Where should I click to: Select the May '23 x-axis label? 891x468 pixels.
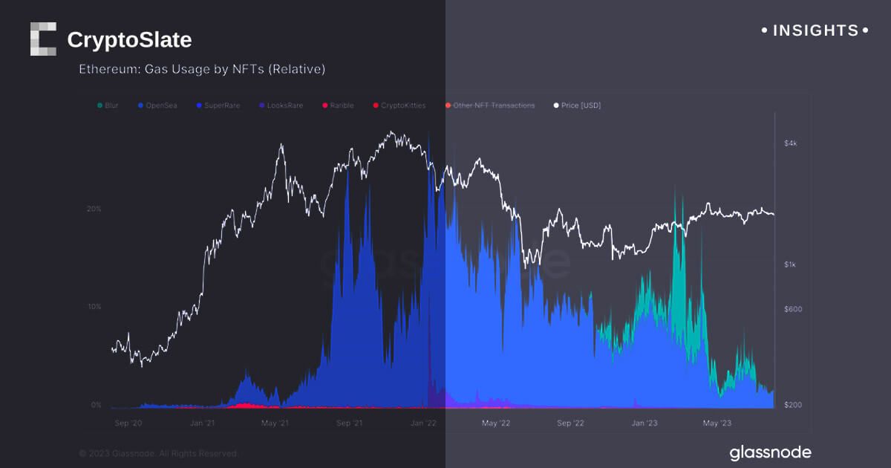tap(717, 423)
